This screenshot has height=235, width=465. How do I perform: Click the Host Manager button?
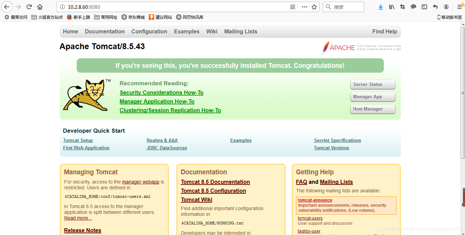(373, 109)
